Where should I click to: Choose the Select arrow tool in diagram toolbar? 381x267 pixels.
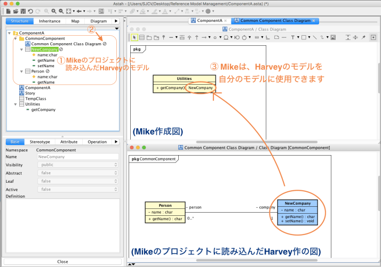pyautogui.click(x=135, y=38)
